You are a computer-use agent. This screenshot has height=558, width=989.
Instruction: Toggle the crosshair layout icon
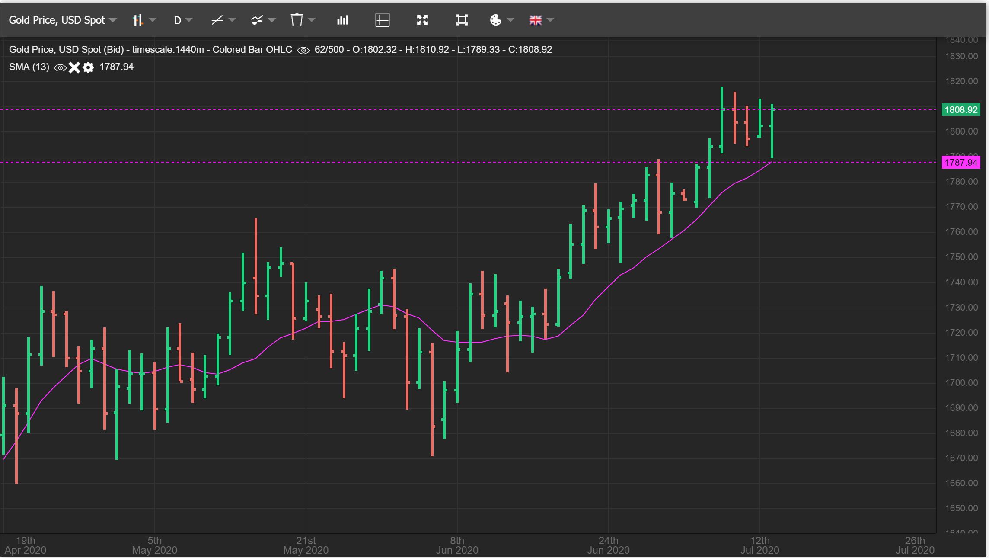point(382,20)
